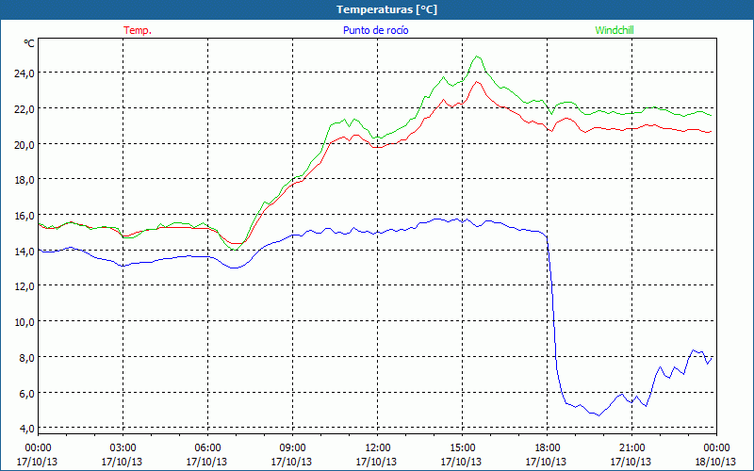Click the 20,0 y-axis value

[x=25, y=145]
